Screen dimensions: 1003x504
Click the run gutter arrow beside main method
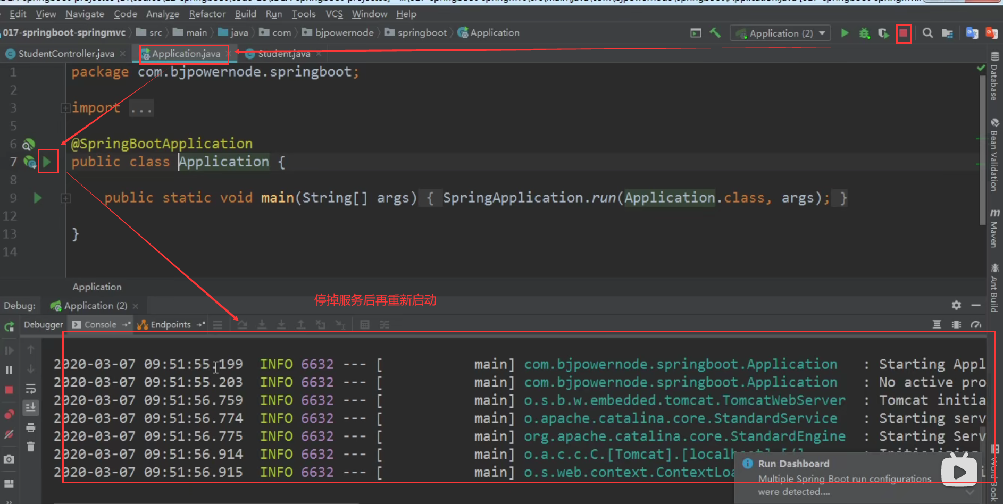coord(37,198)
